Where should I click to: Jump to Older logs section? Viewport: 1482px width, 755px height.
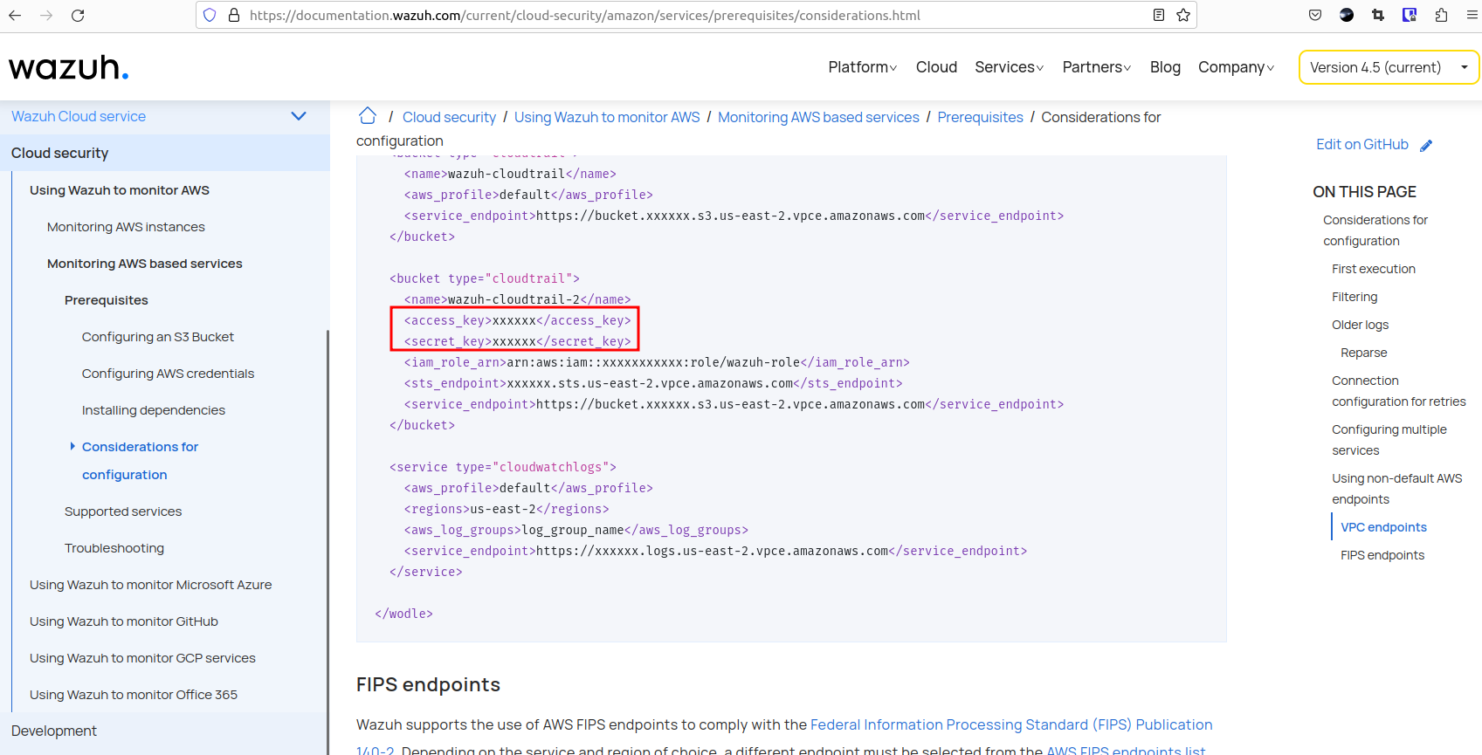point(1360,325)
